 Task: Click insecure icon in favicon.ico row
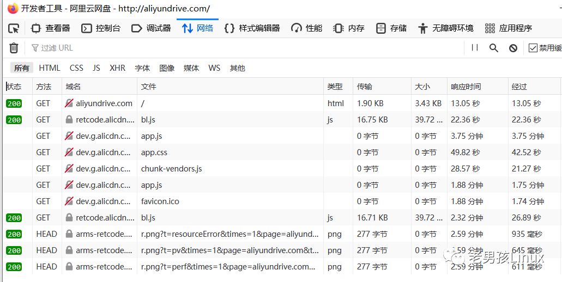coord(69,201)
